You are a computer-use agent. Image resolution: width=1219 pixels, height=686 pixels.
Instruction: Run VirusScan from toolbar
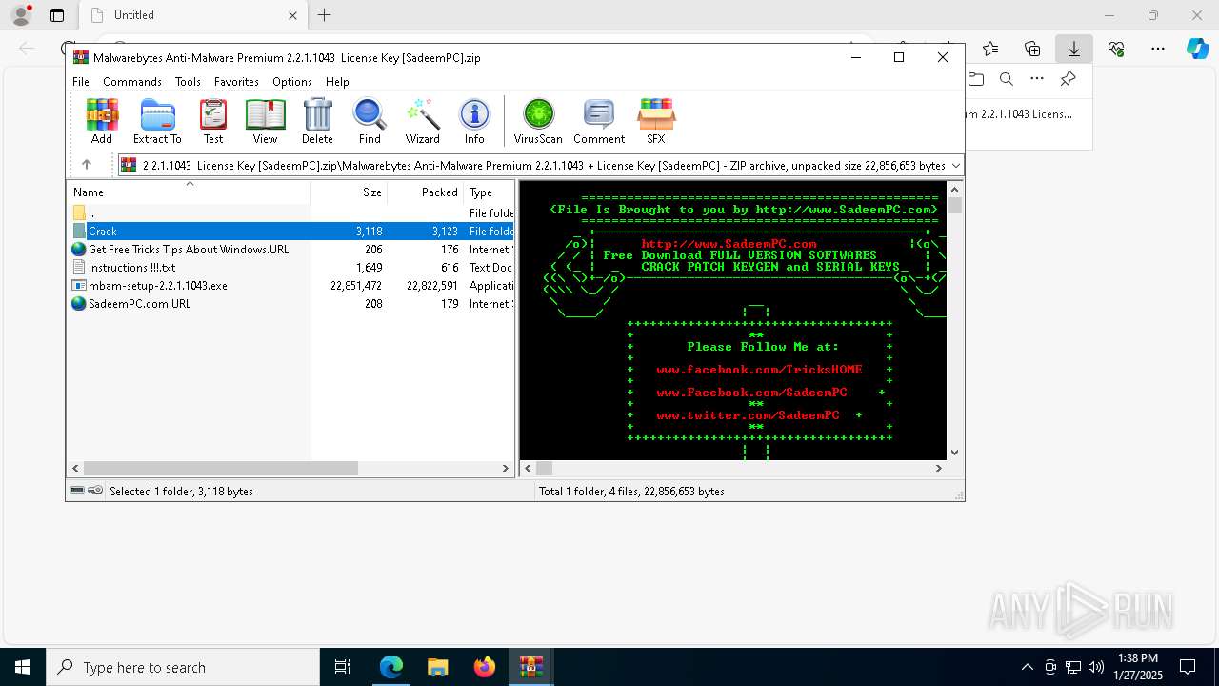(538, 121)
